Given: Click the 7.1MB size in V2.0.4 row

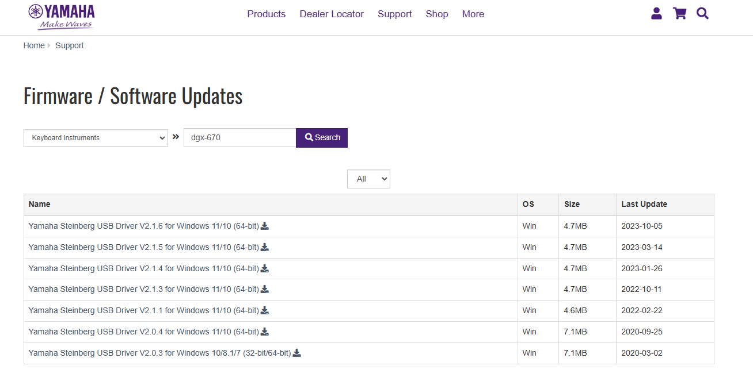Looking at the screenshot, I should click(x=575, y=332).
